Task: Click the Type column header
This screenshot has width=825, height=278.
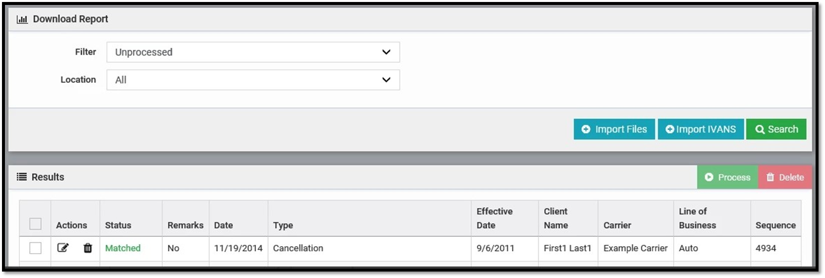Action: (283, 225)
